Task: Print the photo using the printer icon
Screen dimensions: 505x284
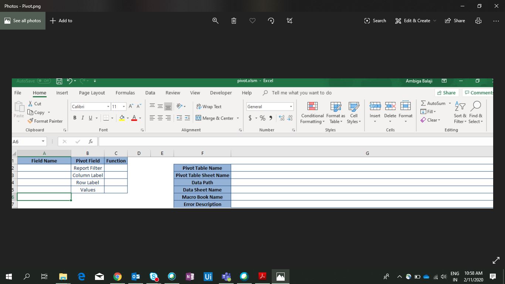Action: click(x=478, y=21)
